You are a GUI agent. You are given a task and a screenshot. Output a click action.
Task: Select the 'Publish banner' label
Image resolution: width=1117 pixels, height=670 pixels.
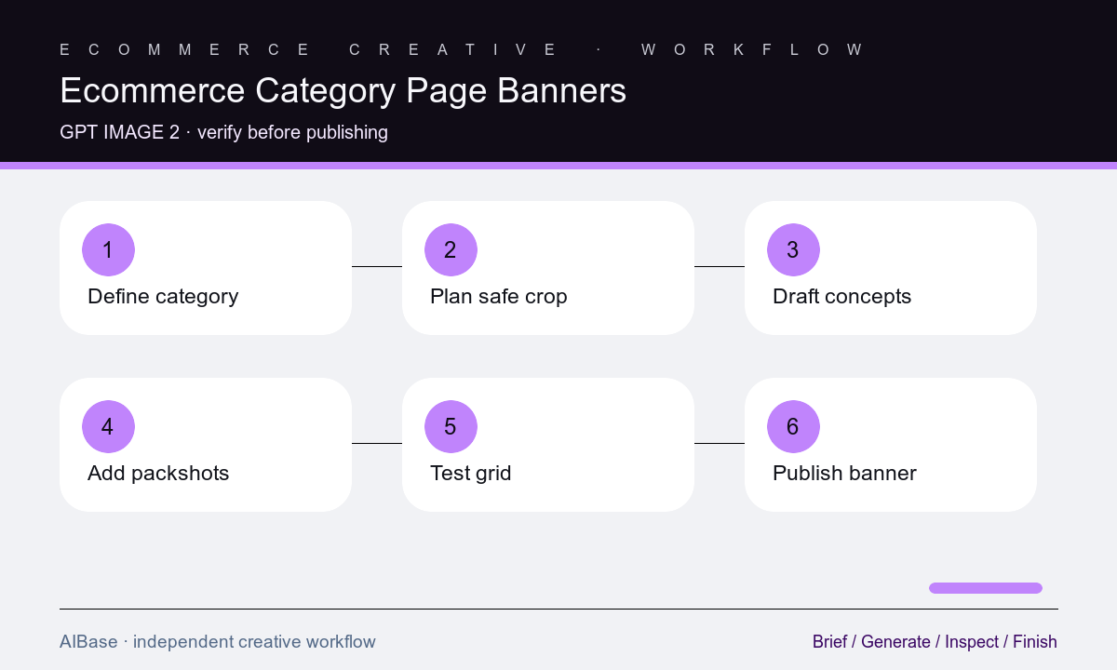point(844,474)
